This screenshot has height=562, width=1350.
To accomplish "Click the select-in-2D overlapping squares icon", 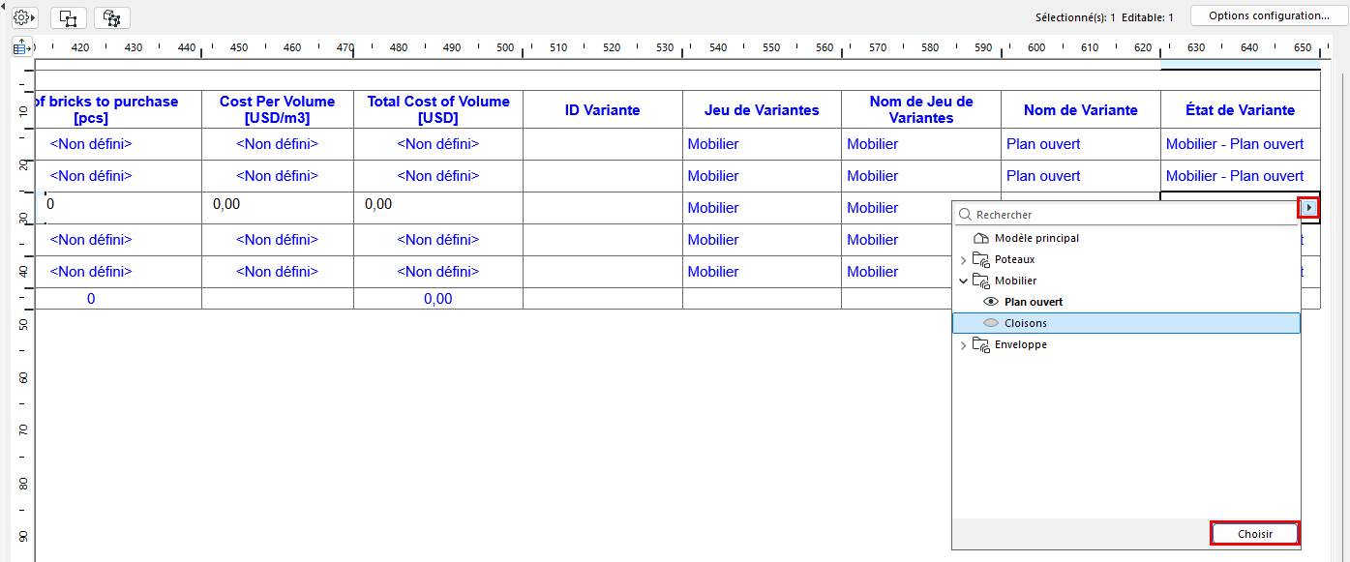I will coord(69,17).
